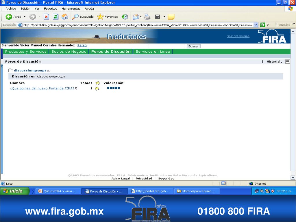Screen dimensions: 296x222
Task: Switch to Qué es FIRA taskbar window
Action: tap(58, 191)
